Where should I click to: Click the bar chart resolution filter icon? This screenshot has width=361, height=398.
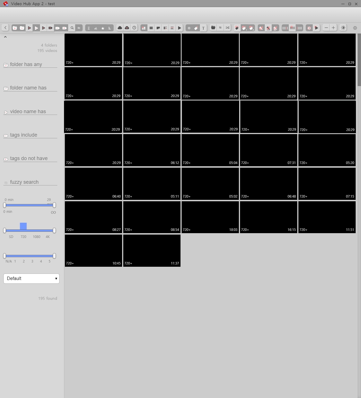[96, 28]
